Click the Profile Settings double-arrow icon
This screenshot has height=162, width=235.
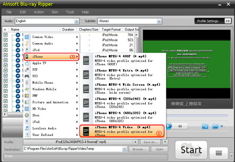pos(227,21)
